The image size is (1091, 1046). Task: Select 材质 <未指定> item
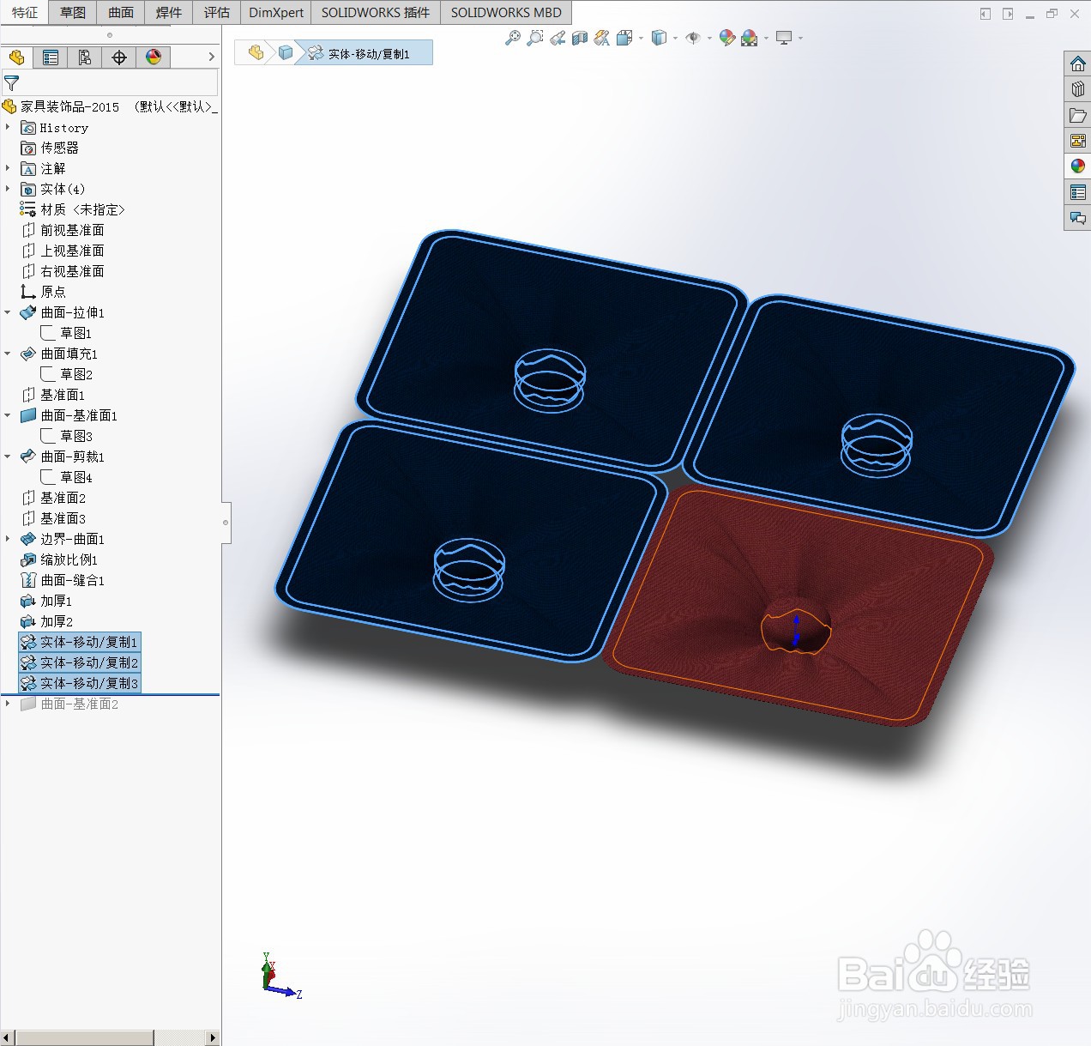tap(72, 209)
